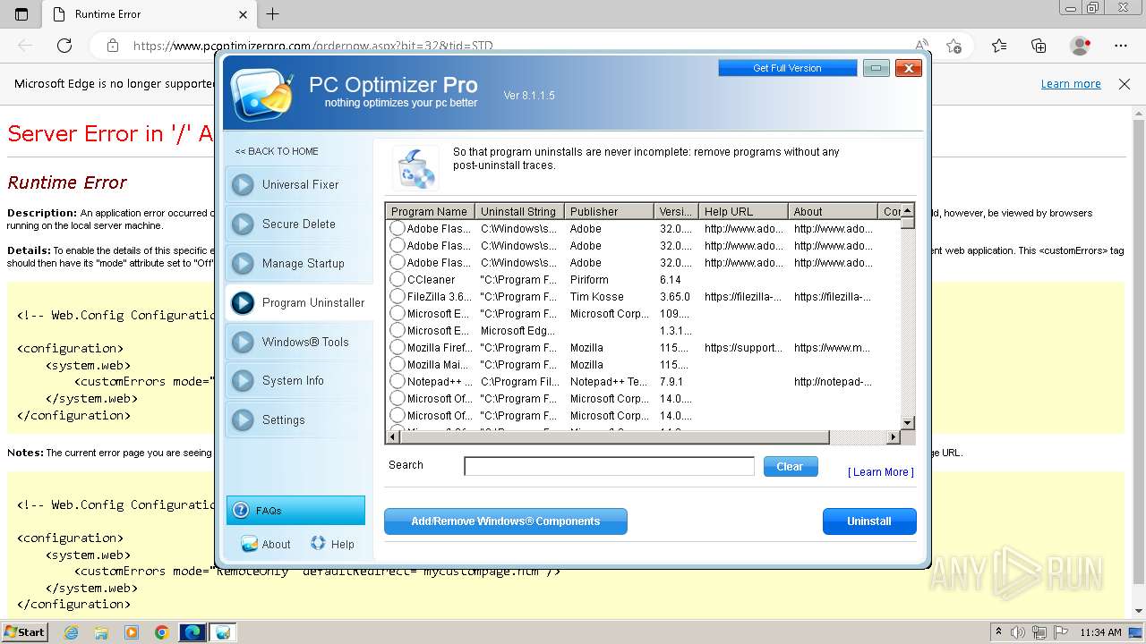
Task: Select first Adobe Flash radio button
Action: (x=398, y=229)
